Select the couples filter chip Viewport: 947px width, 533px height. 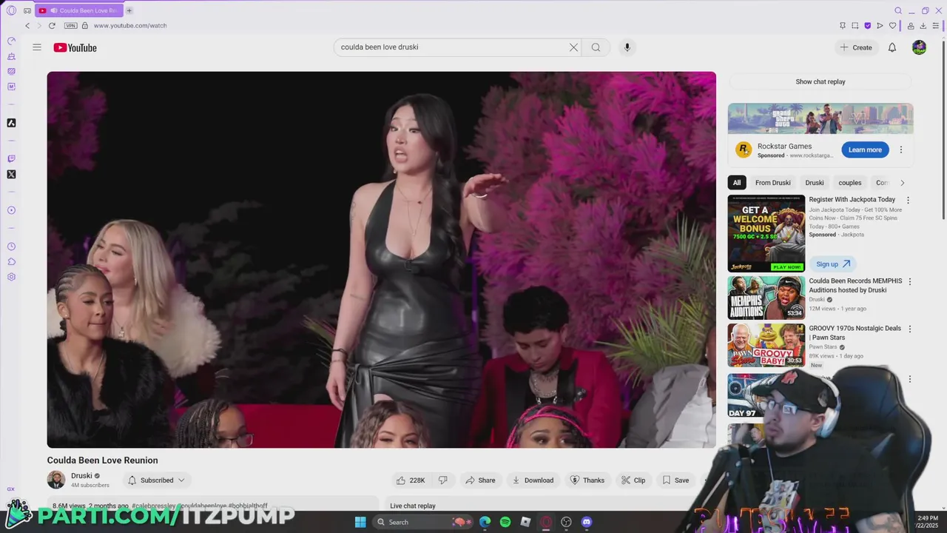(850, 183)
